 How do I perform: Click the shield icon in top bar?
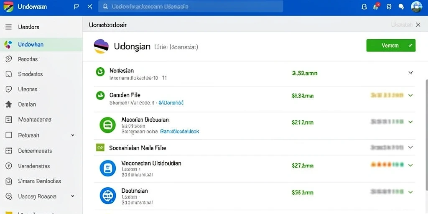389,7
